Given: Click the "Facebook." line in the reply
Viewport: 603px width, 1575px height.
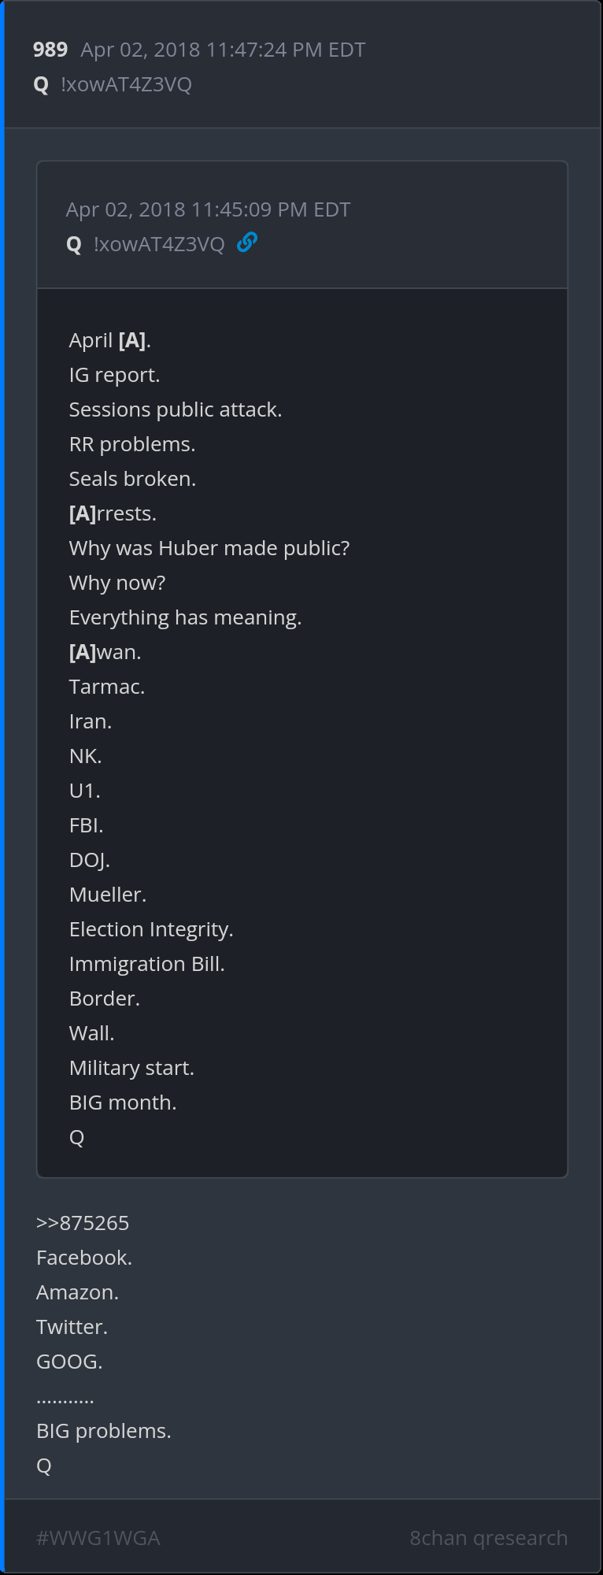Looking at the screenshot, I should click(x=84, y=1258).
